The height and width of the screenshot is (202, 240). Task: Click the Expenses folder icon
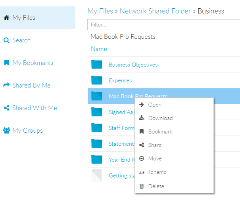[x=97, y=80]
